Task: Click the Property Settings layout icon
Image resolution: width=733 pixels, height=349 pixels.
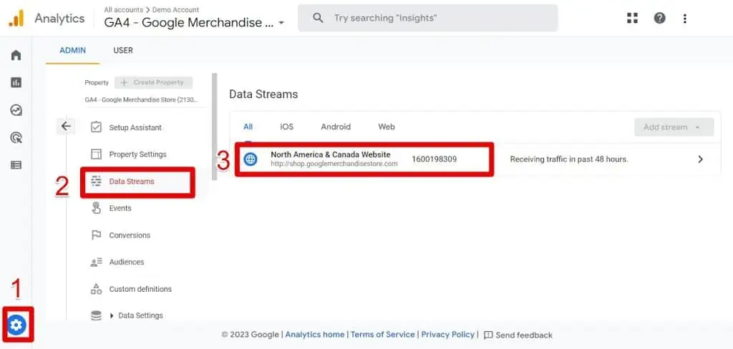Action: coord(97,154)
